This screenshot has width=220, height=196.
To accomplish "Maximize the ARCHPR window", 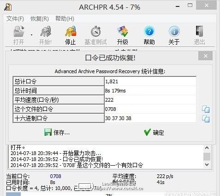I will pos(190,6).
